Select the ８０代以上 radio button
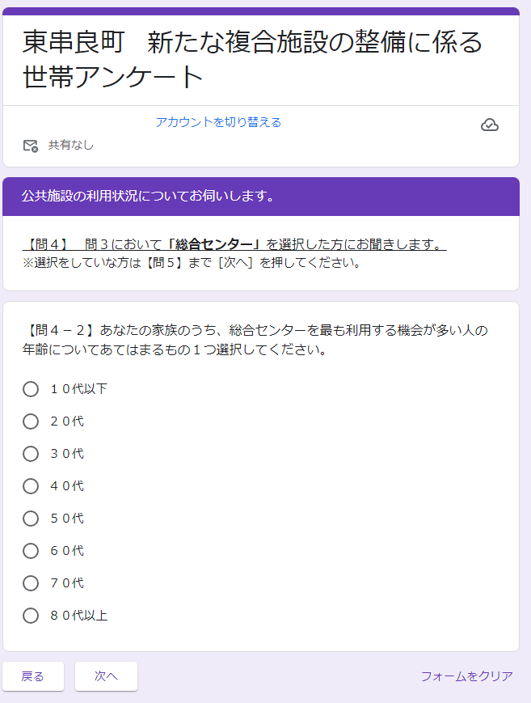The image size is (531, 703). point(31,616)
